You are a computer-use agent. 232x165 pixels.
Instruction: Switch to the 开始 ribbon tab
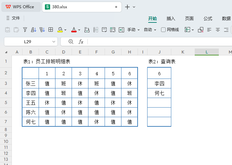coord(152,18)
